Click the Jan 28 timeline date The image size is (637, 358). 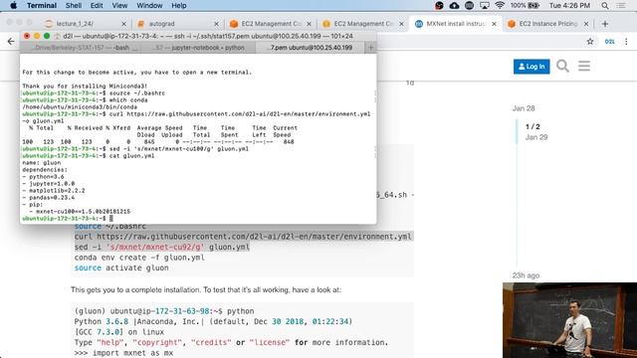[x=524, y=108]
